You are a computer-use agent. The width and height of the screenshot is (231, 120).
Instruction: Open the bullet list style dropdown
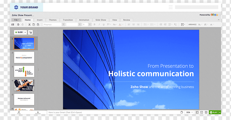(148, 24)
